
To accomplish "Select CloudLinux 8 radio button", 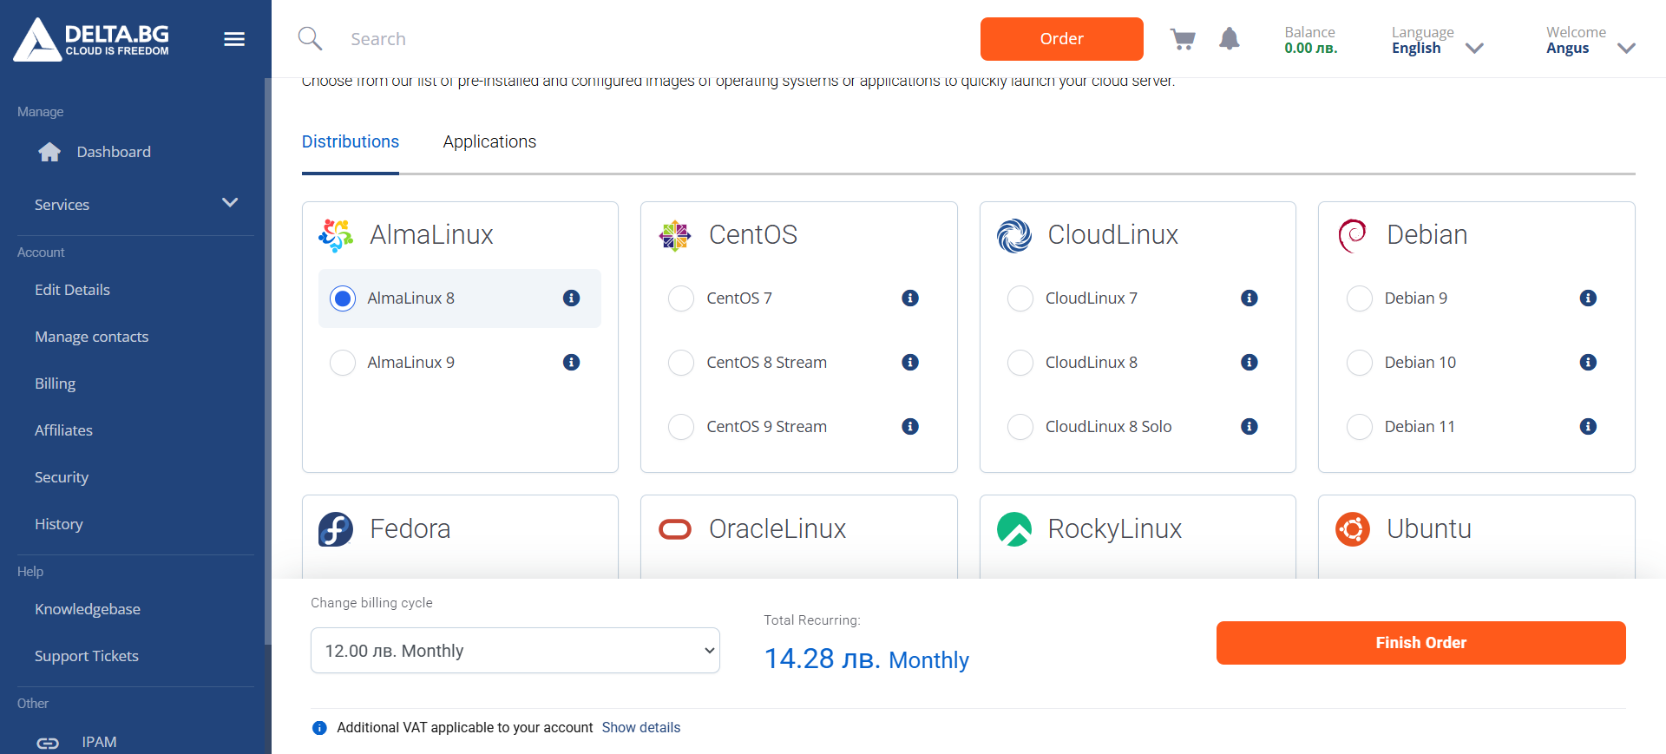I will (1020, 363).
